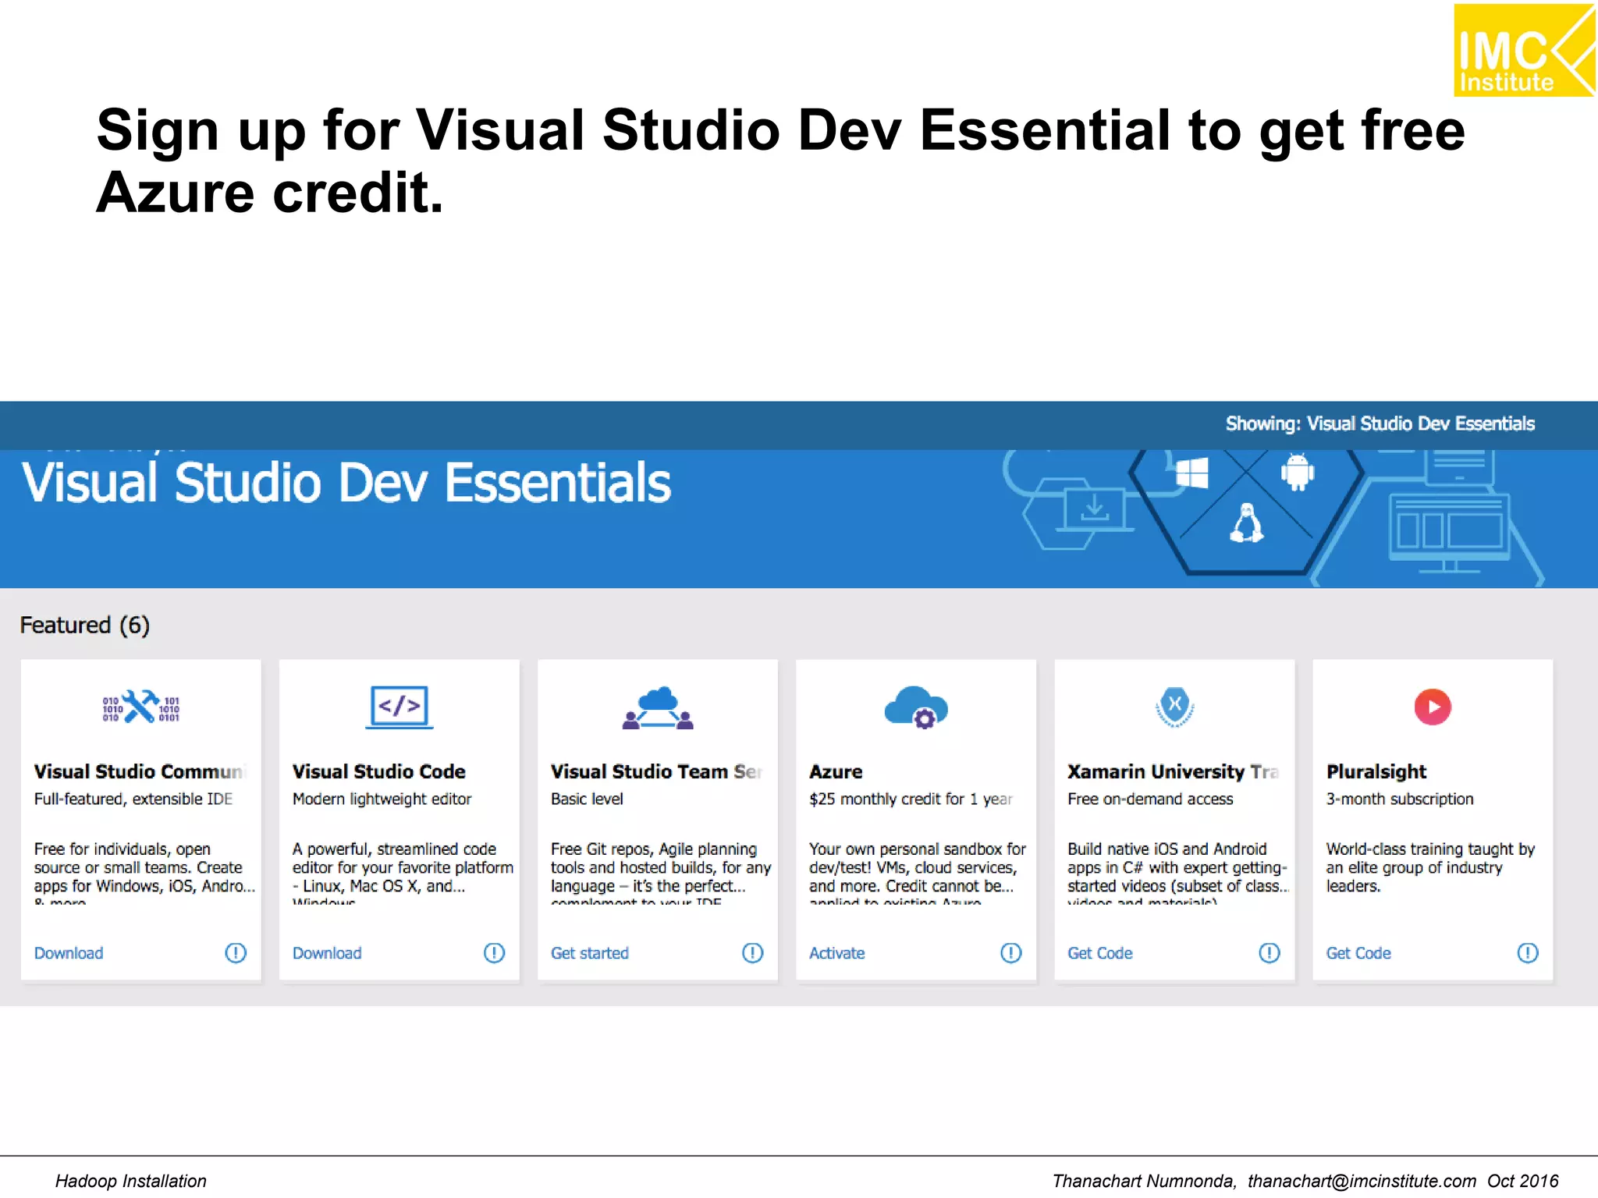Viewport: 1598px width, 1198px height.
Task: Click '$25 monthly credit for 1 year' text
Action: pos(911,799)
